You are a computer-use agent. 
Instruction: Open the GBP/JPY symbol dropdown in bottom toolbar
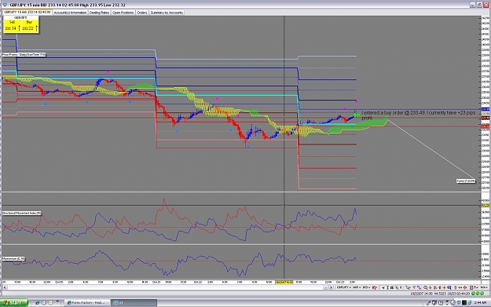click(344, 287)
